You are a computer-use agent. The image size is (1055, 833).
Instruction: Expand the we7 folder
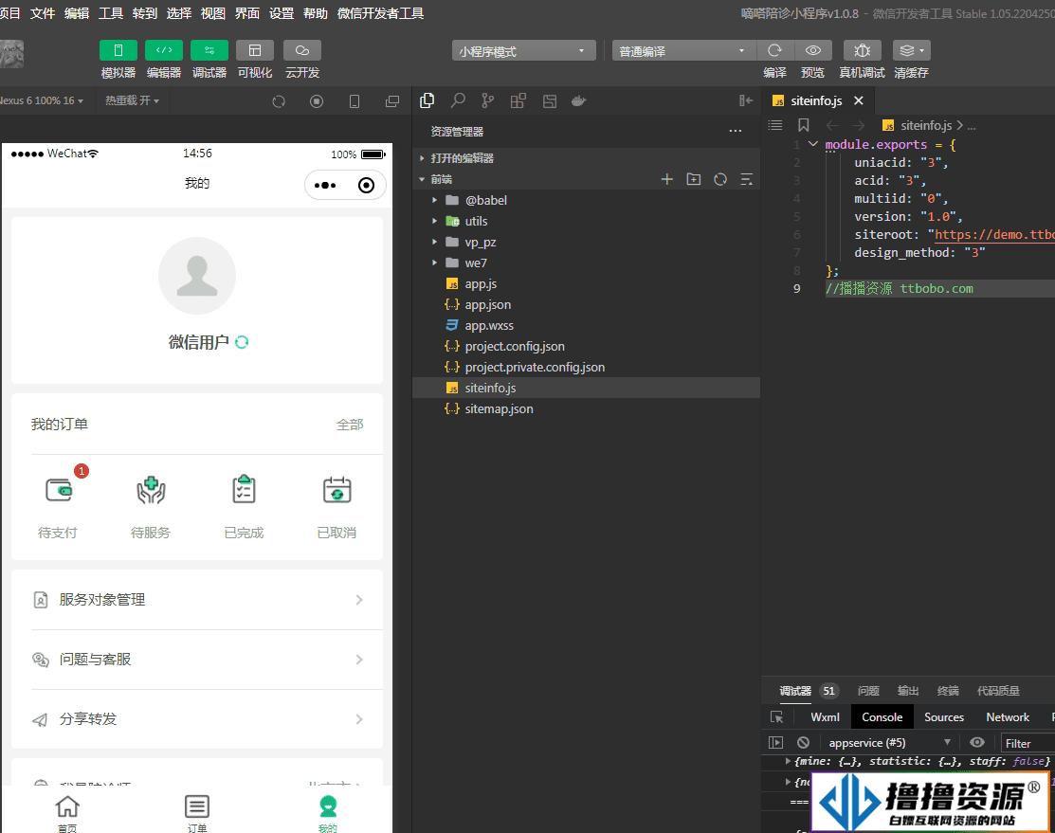point(586,263)
